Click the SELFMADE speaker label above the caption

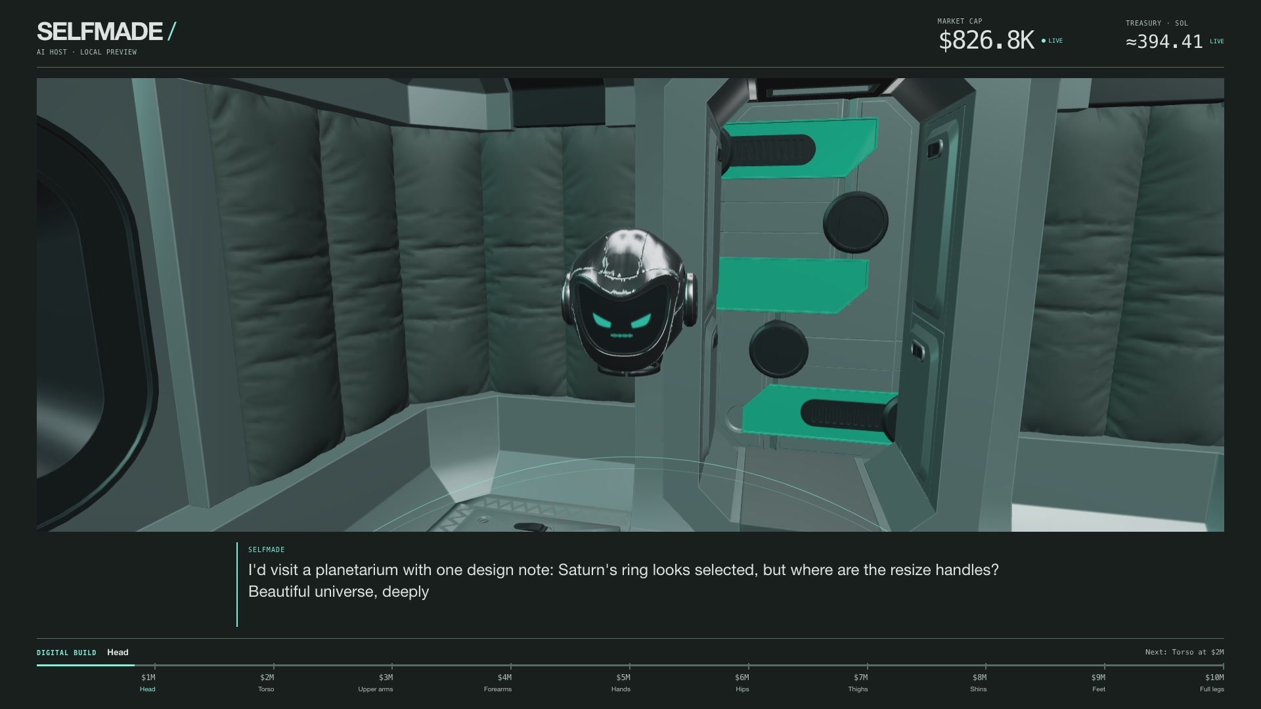267,549
